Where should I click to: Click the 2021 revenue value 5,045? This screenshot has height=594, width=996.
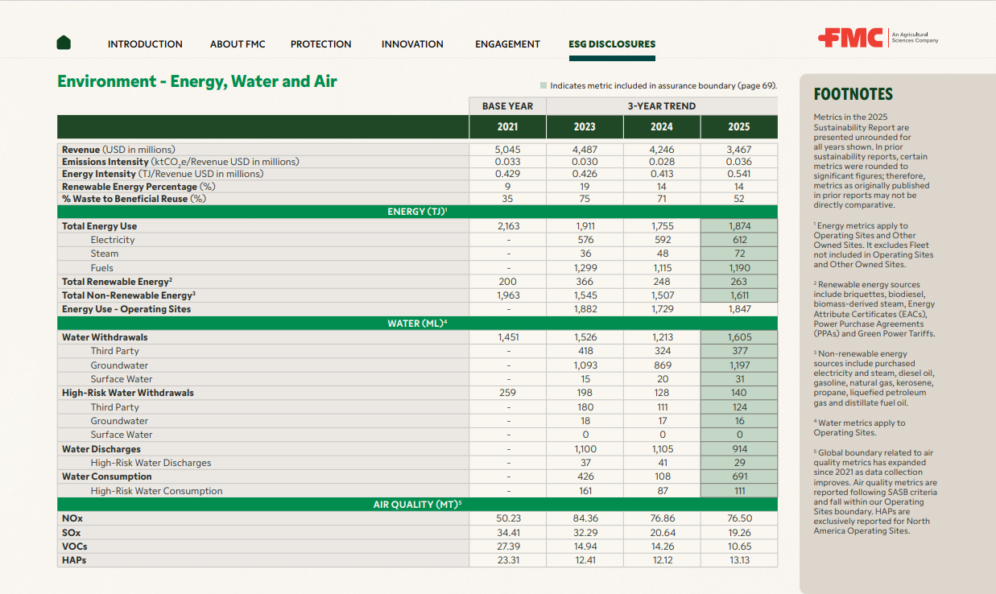click(x=507, y=150)
